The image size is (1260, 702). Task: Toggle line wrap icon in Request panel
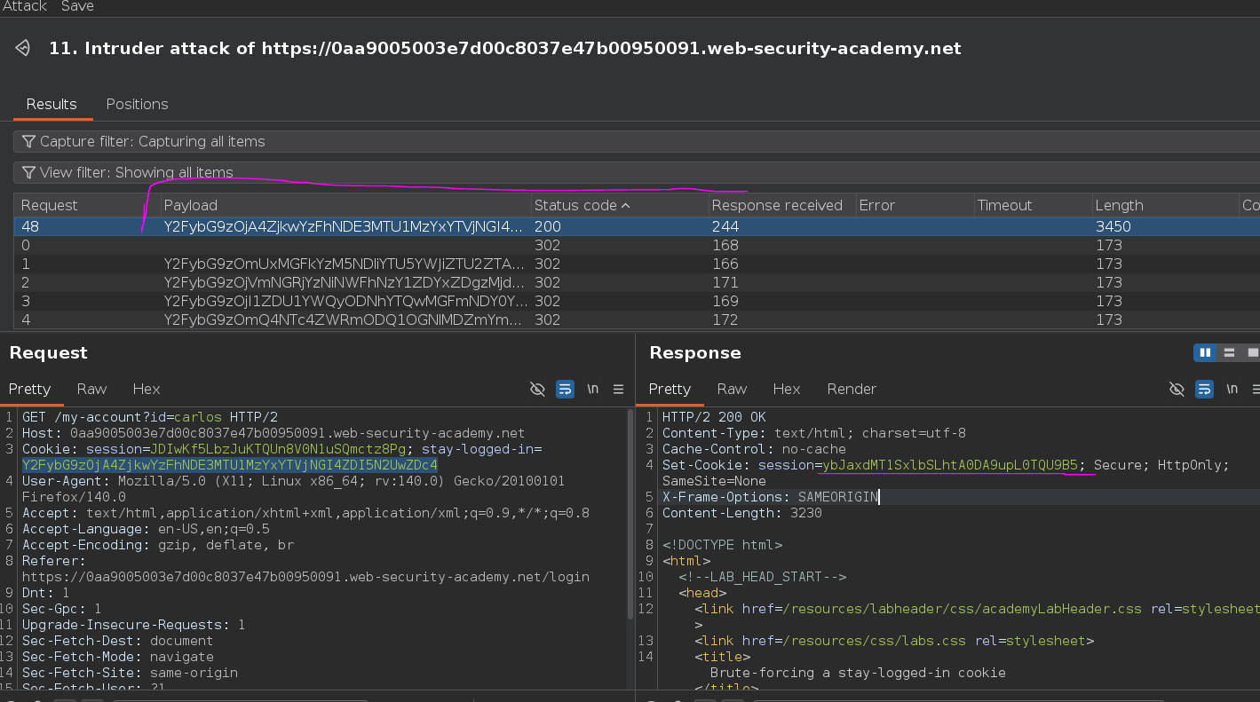tap(565, 389)
